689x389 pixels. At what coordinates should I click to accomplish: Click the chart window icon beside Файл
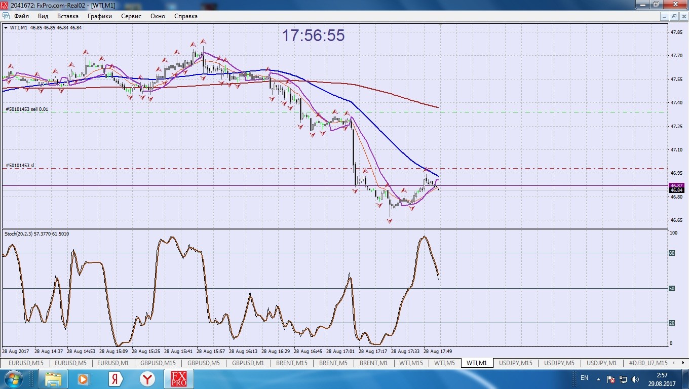point(6,16)
